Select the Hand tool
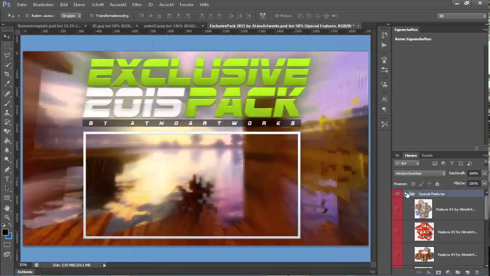The image size is (490, 276). point(7,208)
